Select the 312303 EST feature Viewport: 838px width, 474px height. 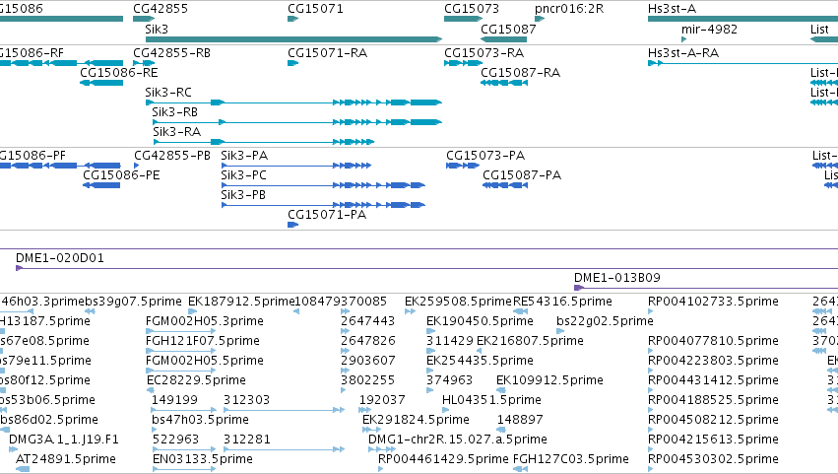pos(284,410)
